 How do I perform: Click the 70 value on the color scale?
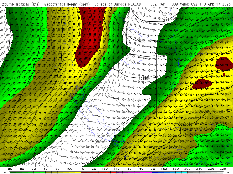click(34, 169)
